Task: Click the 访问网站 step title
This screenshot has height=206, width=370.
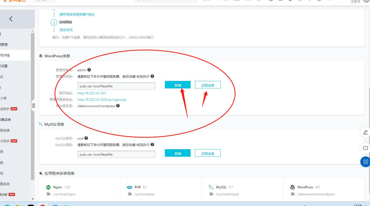Action: [x=66, y=22]
